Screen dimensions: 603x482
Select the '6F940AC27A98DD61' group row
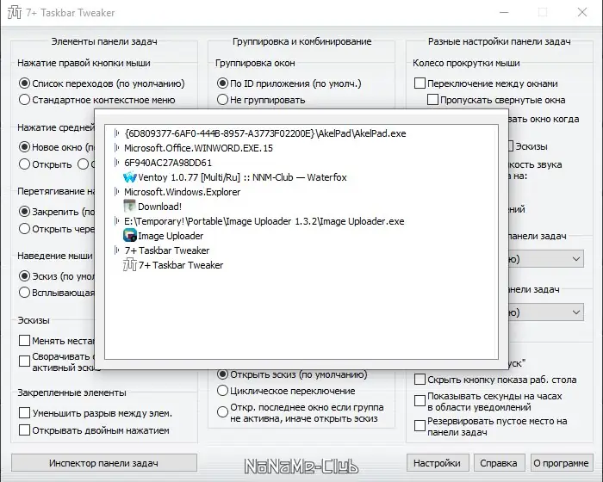(168, 163)
